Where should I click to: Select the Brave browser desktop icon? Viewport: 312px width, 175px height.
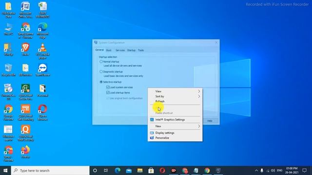(25, 50)
